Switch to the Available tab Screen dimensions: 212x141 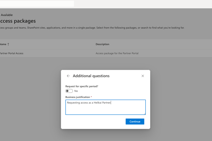click(7, 15)
